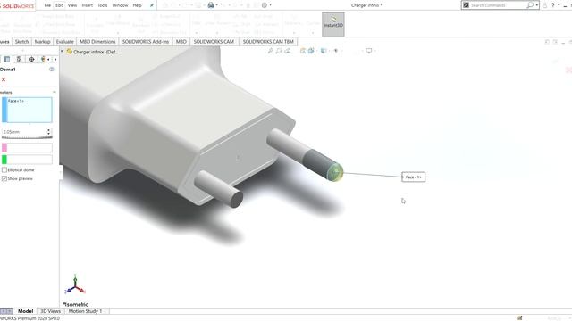Image resolution: width=572 pixels, height=321 pixels.
Task: Switch to the MBD tab
Action: pos(181,42)
